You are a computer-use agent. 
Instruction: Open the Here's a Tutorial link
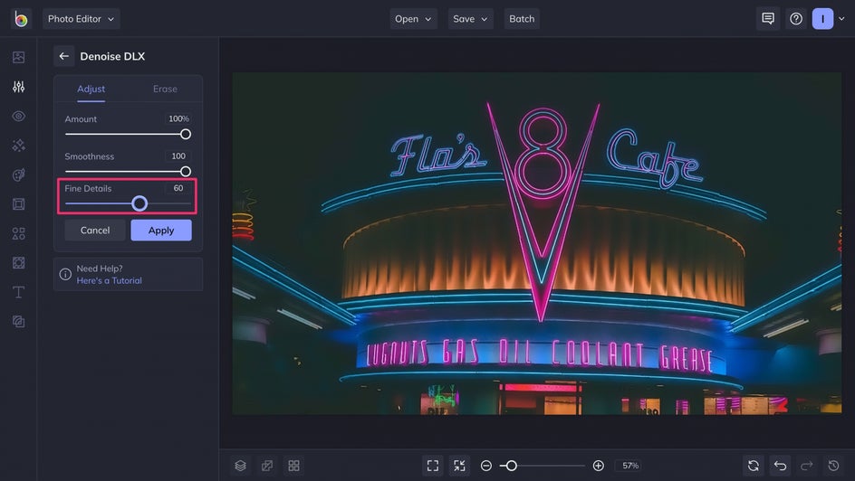109,281
